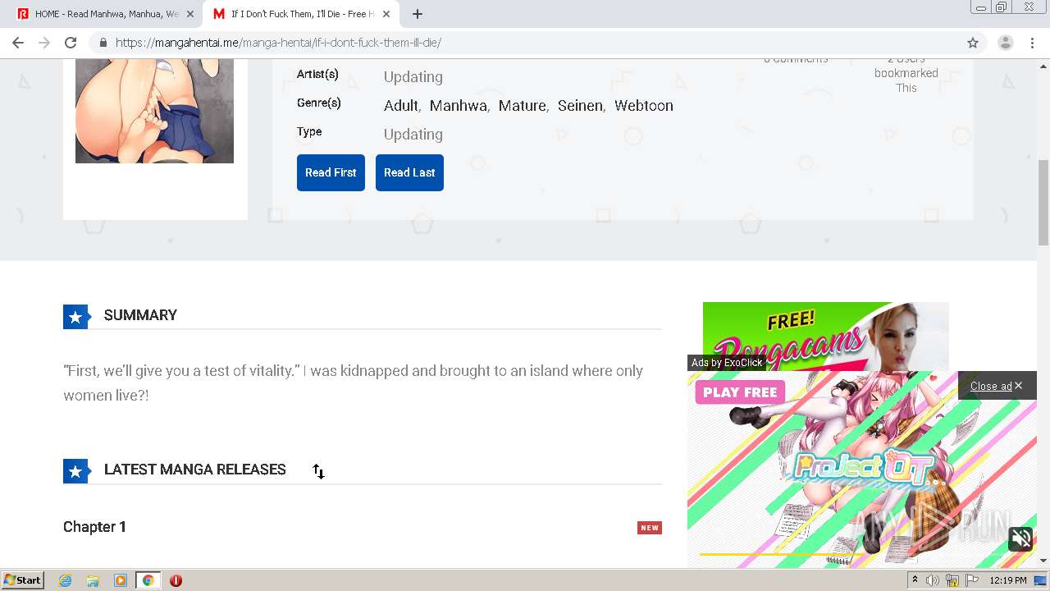Click the page vertical scrollbar thumb
The height and width of the screenshot is (591, 1050).
click(x=1043, y=202)
